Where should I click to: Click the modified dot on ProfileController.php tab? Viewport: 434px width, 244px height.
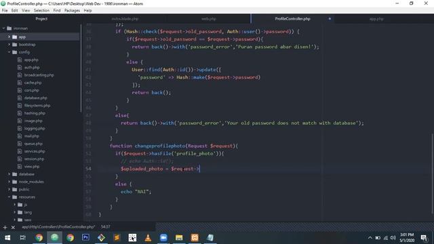(x=330, y=19)
